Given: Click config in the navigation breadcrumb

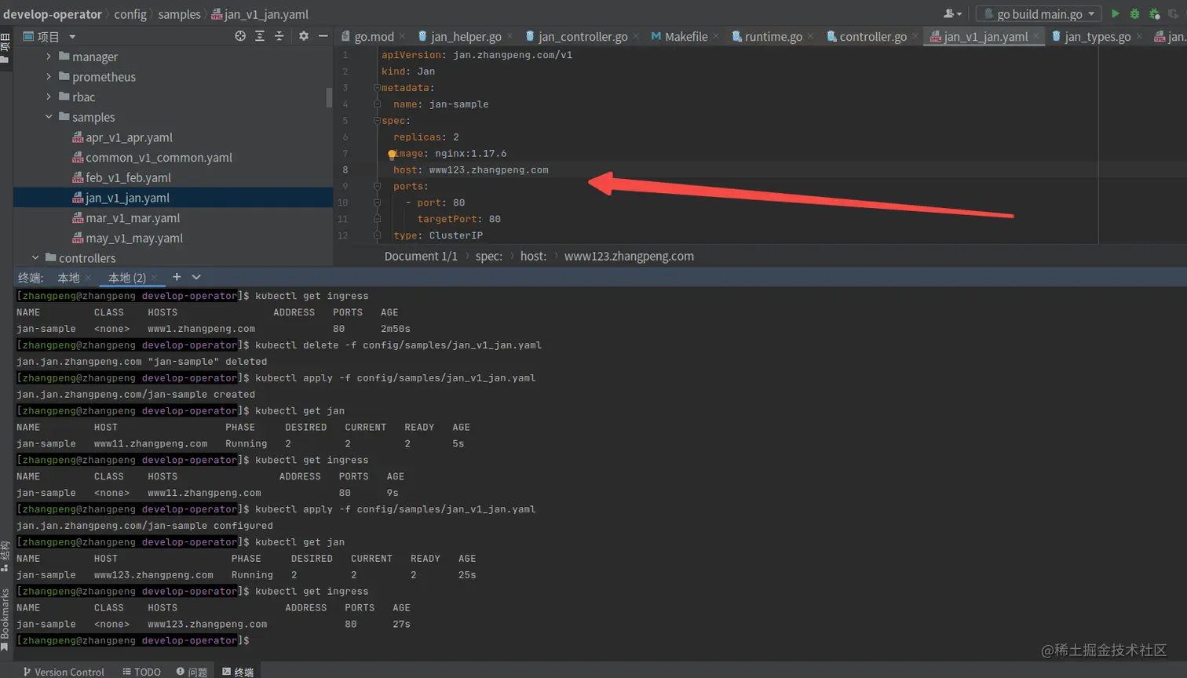Looking at the screenshot, I should pos(130,14).
